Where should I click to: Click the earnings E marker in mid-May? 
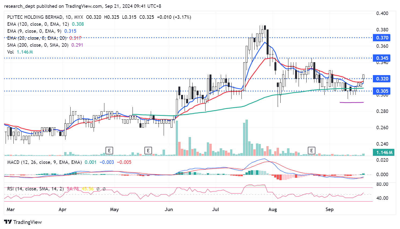(x=148, y=150)
